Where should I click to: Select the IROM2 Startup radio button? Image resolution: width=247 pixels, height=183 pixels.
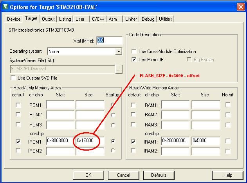coord(113,151)
